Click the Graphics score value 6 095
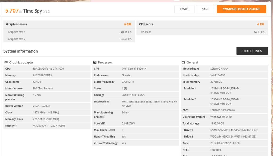The width and height of the screenshot is (273, 156). pyautogui.click(x=128, y=24)
